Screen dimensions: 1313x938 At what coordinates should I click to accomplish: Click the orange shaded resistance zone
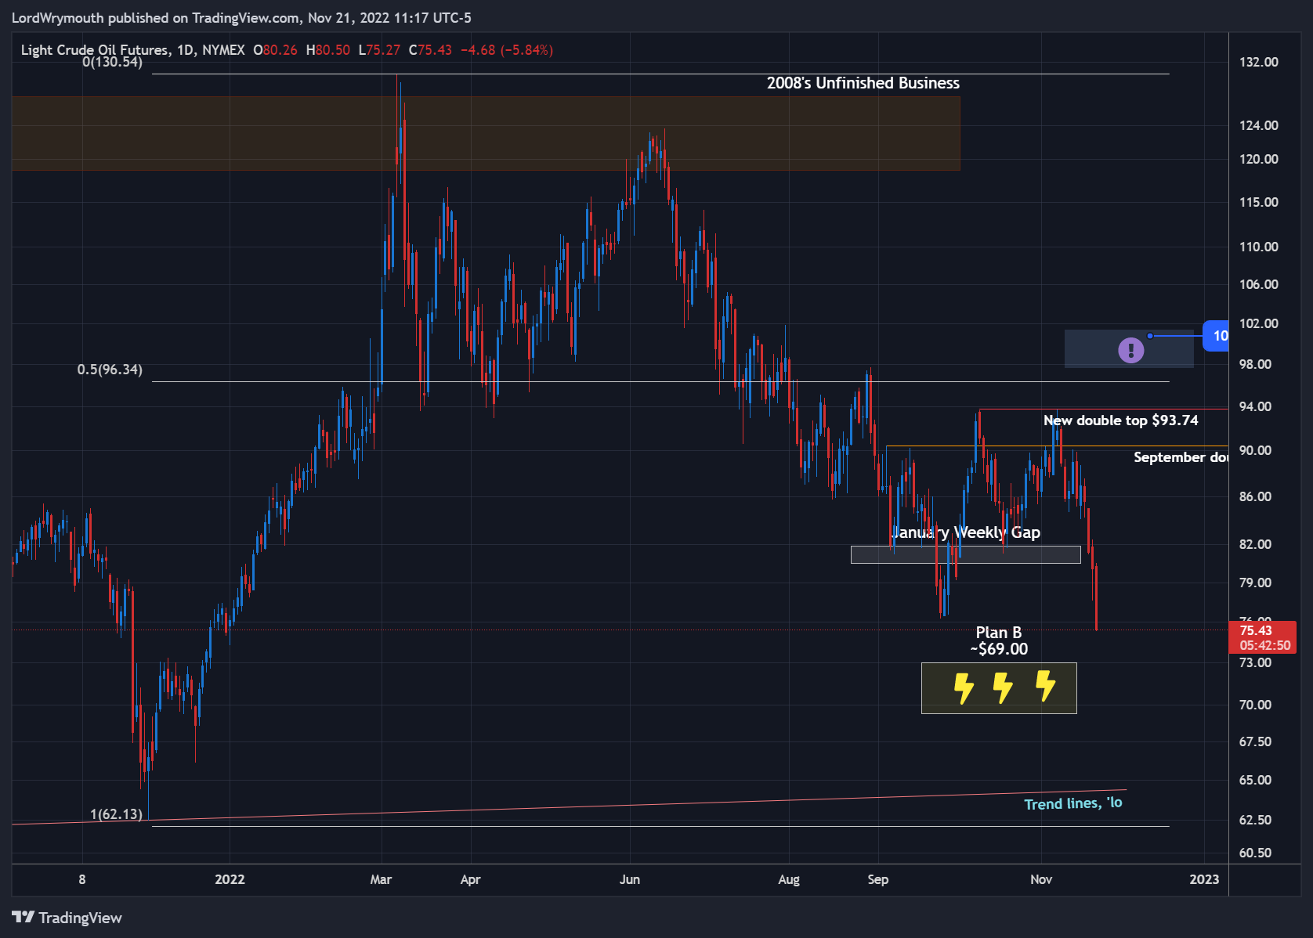tap(486, 133)
